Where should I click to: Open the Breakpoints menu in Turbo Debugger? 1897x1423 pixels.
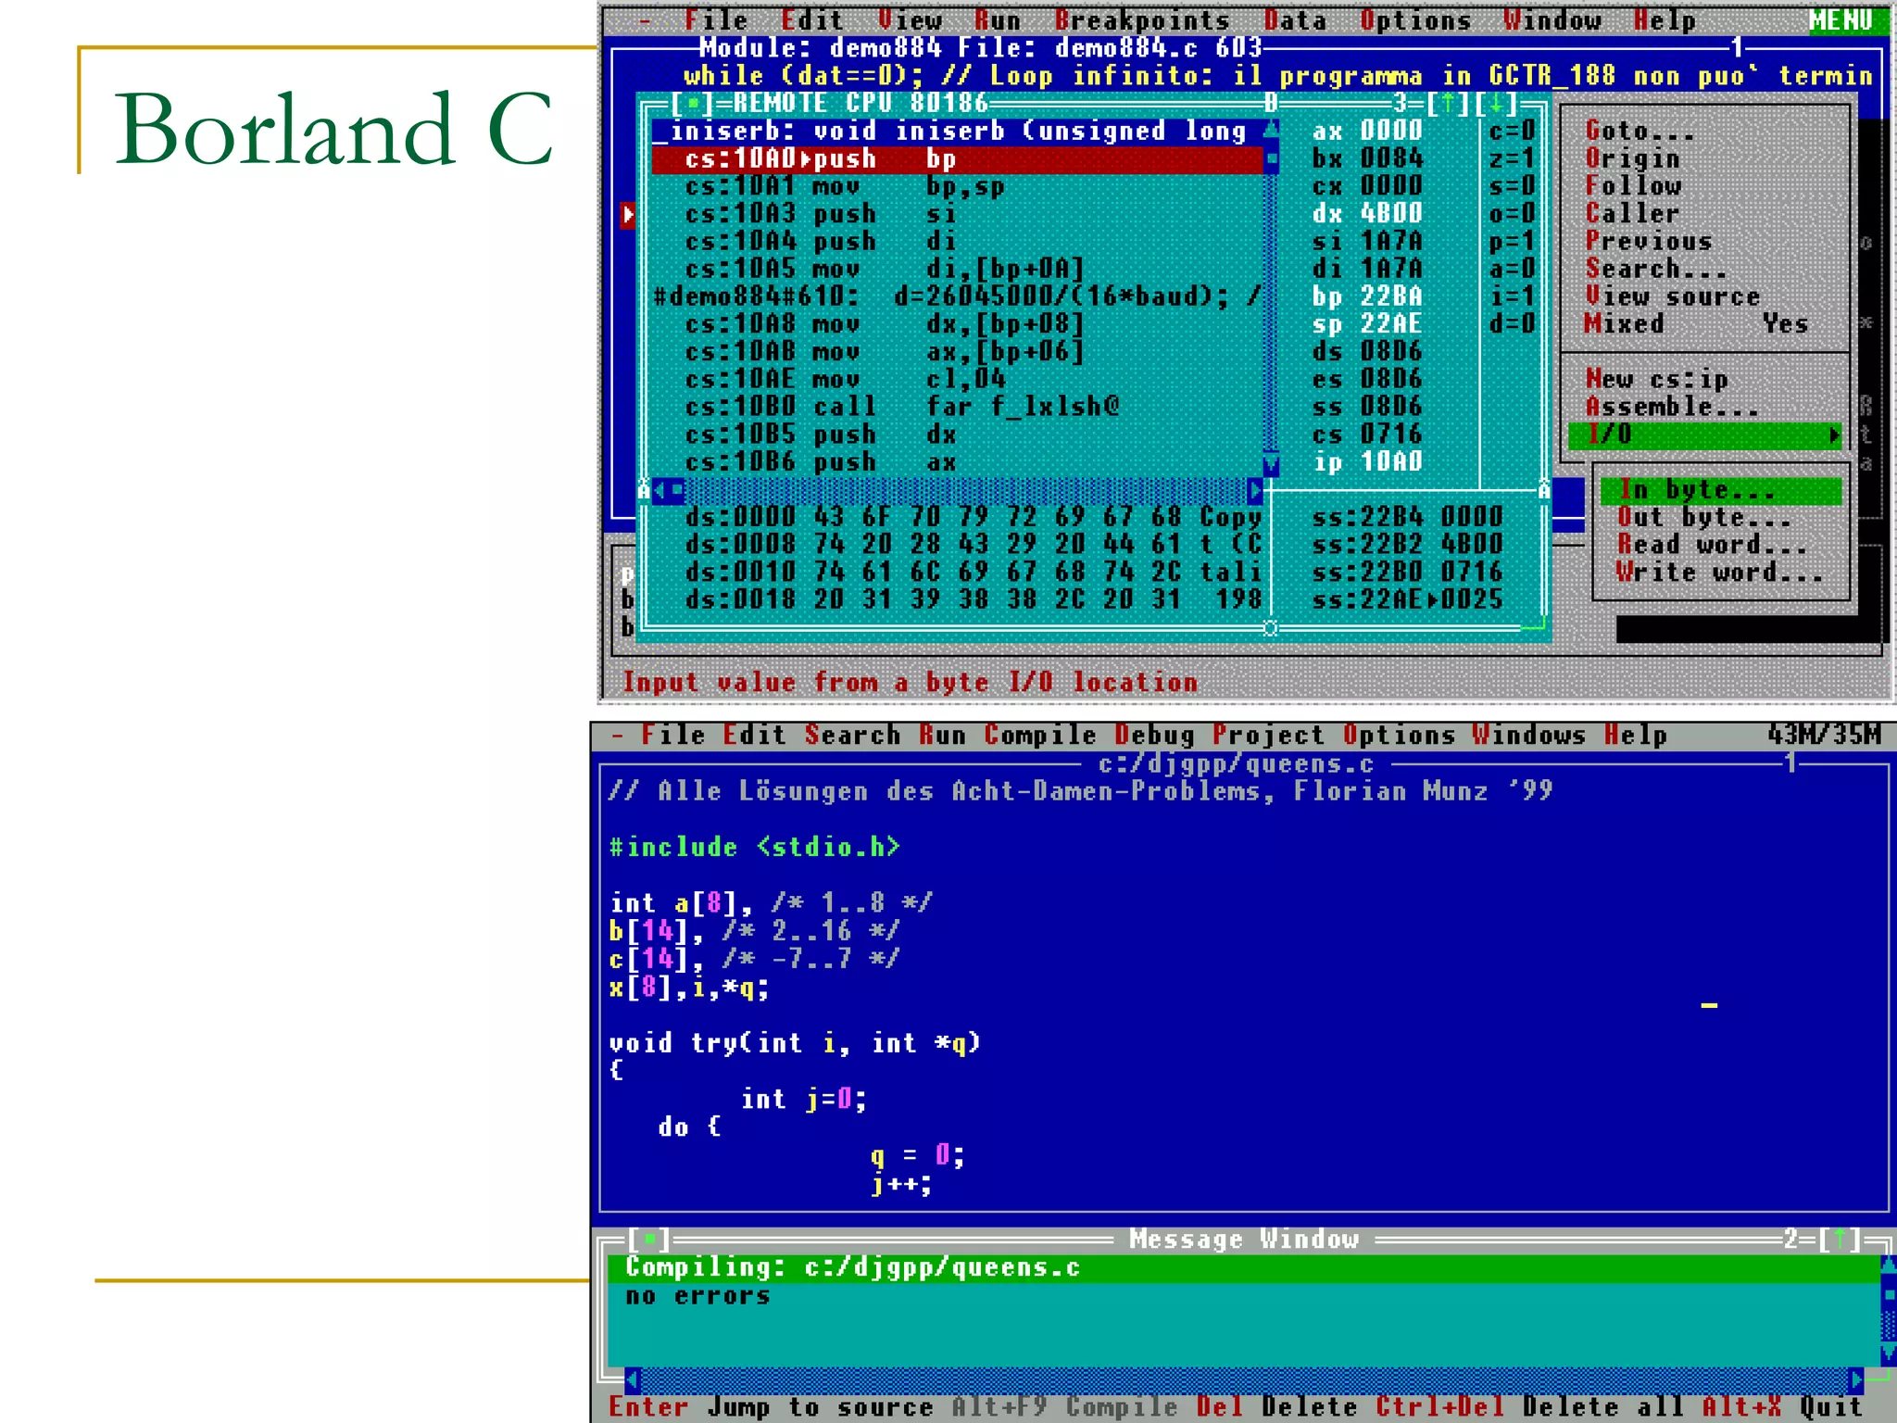pyautogui.click(x=1141, y=19)
